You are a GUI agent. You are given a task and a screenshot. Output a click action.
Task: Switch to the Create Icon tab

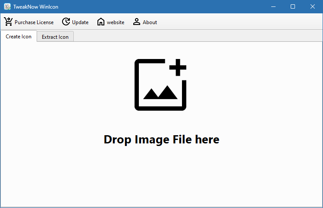(19, 37)
